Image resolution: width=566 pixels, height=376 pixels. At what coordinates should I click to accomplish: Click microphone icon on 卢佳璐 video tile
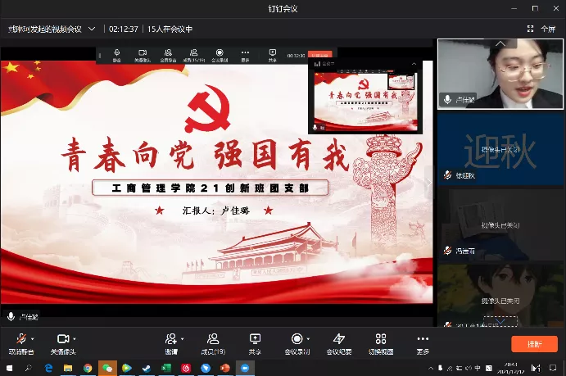point(447,99)
